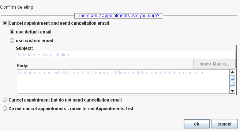Click 'move to red Appointments List' label text
The image size is (240, 131).
pyautogui.click(x=101, y=109)
